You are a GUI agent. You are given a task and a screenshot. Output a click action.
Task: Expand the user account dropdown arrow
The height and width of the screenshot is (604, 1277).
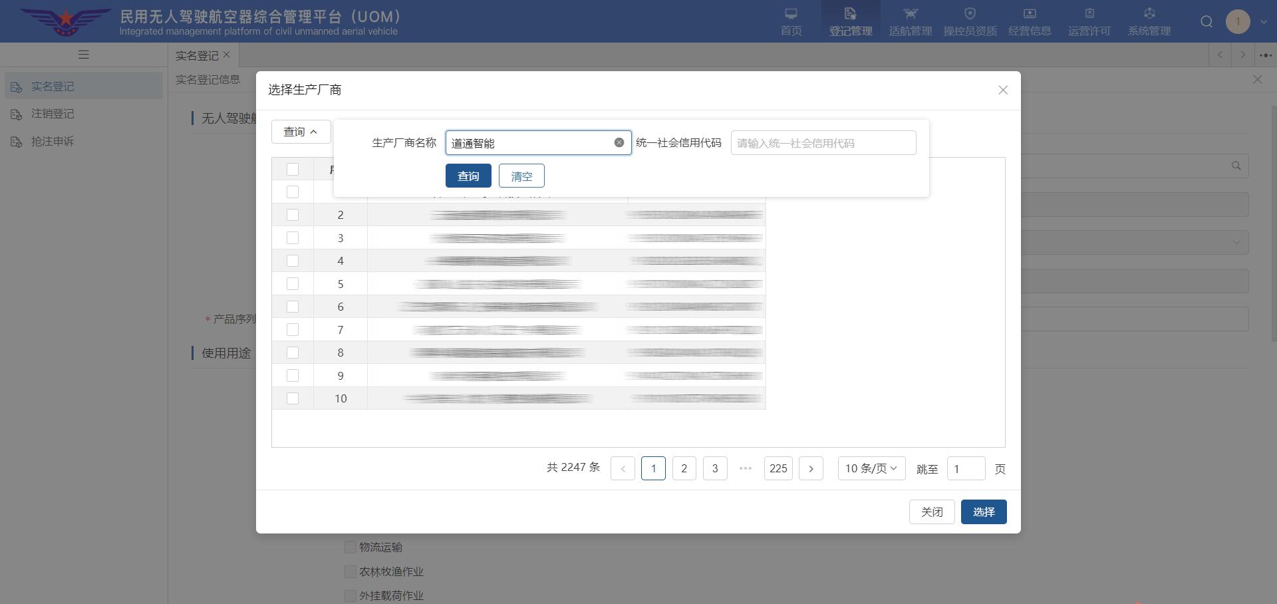1263,22
